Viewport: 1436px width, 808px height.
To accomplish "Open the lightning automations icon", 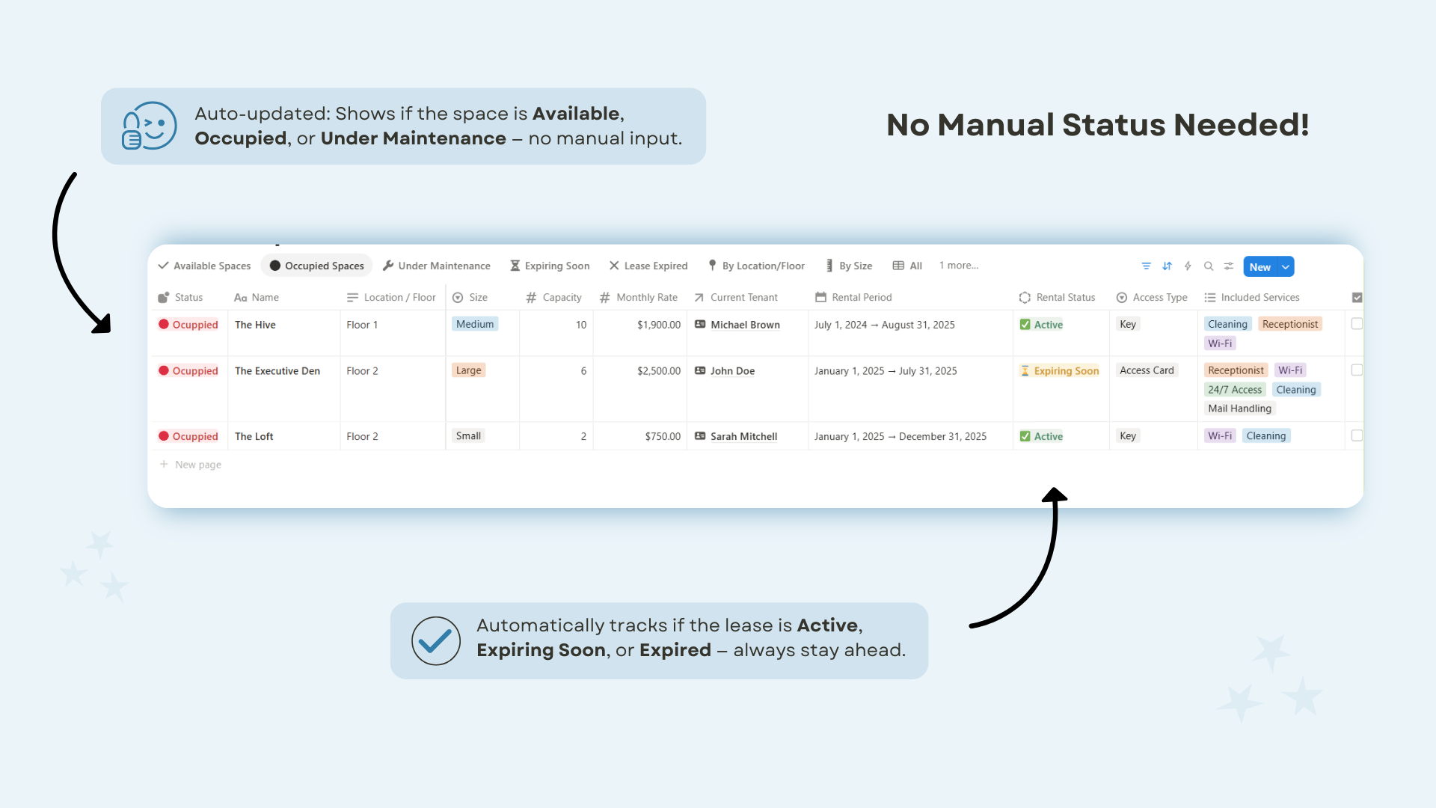I will click(1188, 266).
